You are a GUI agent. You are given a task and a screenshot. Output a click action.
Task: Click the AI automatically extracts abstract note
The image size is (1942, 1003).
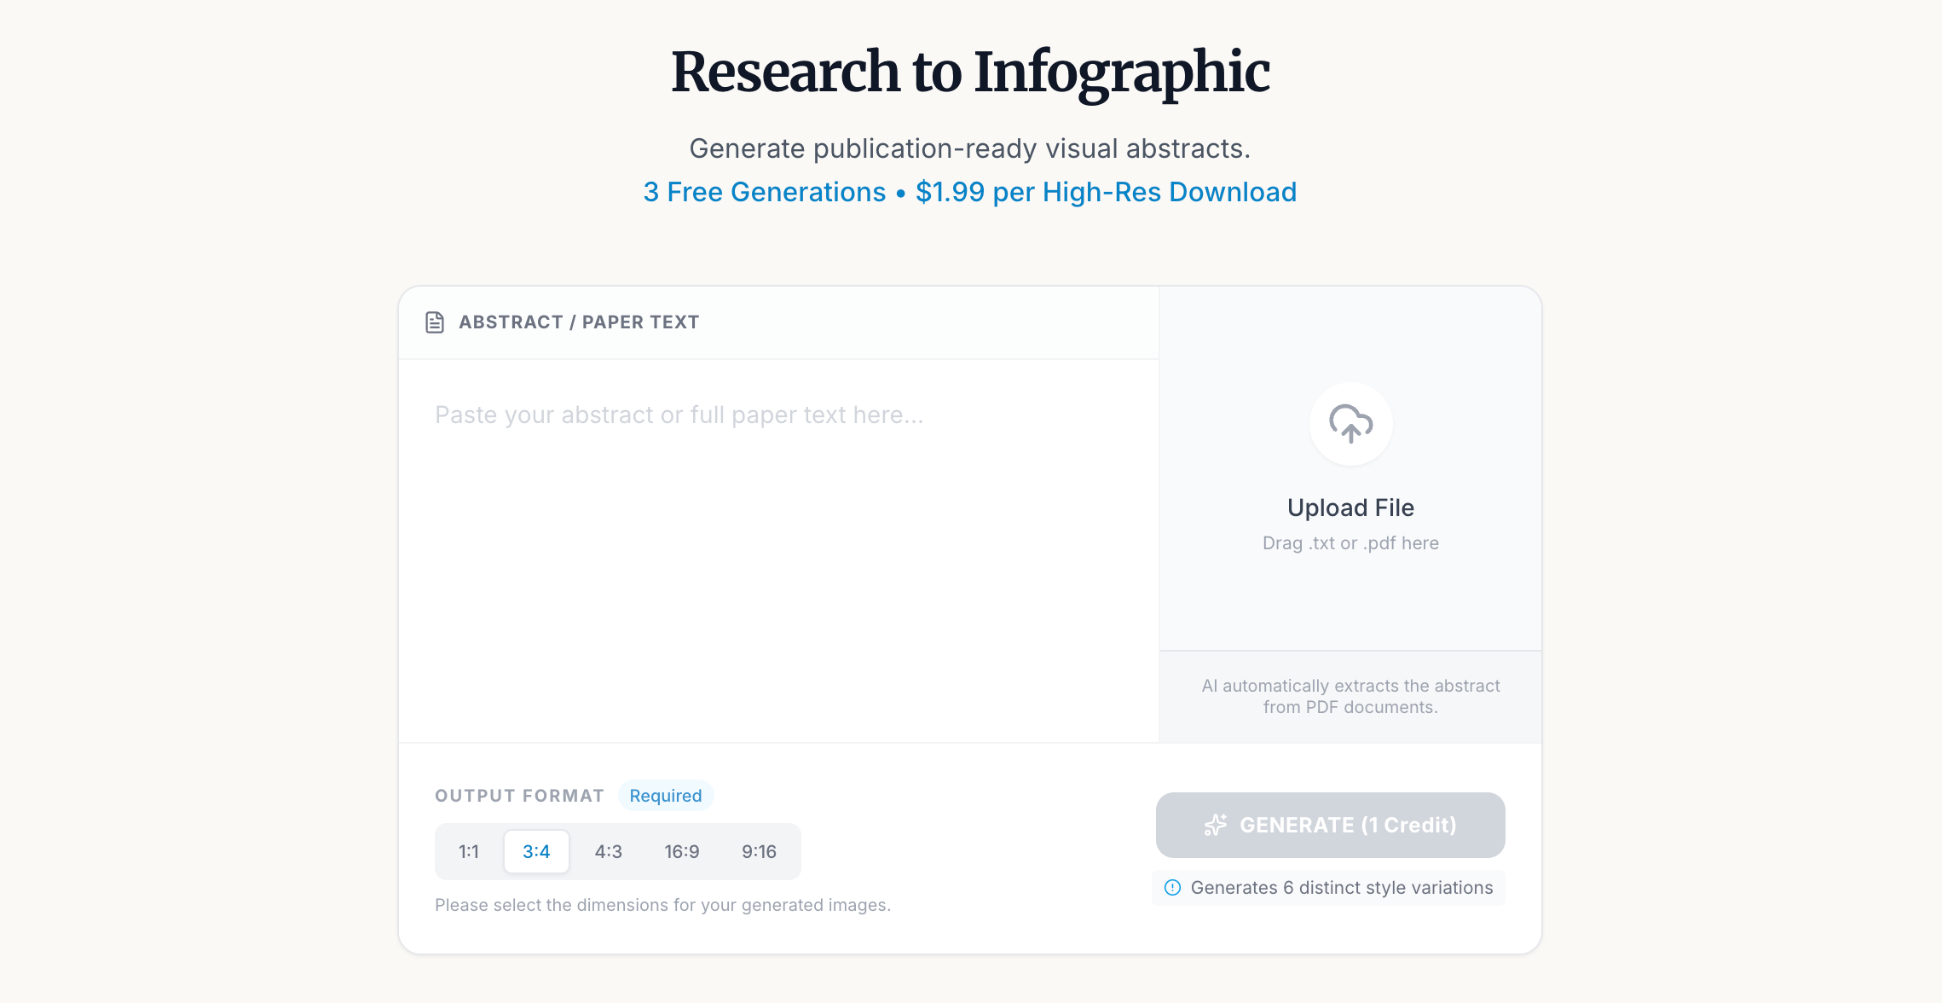1350,696
